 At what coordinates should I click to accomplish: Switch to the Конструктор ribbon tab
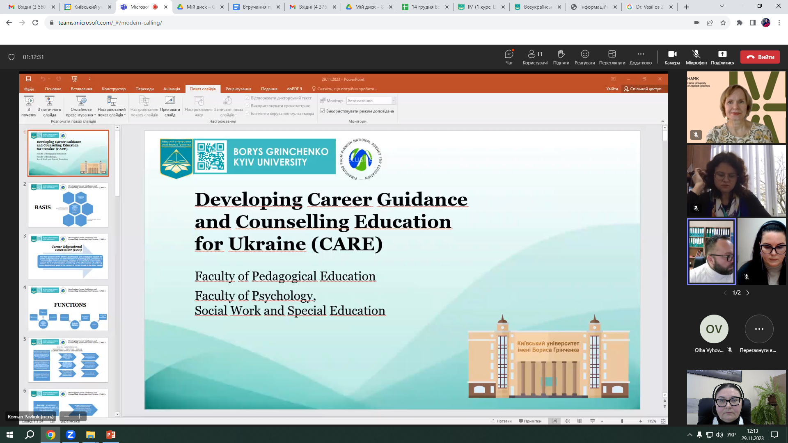click(114, 89)
